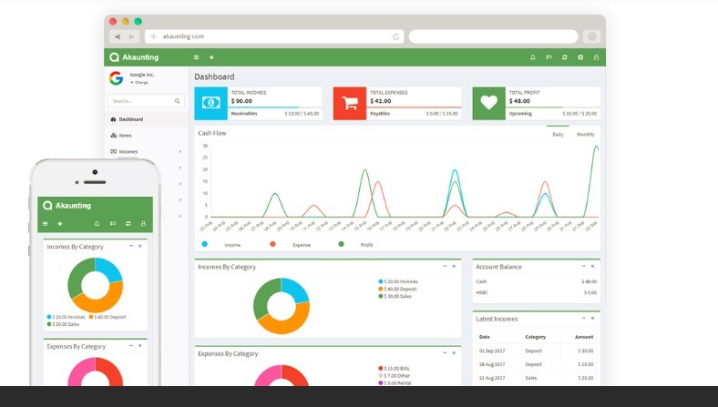The height and width of the screenshot is (407, 718).
Task: Open user profile icon in desktop header
Action: [597, 57]
